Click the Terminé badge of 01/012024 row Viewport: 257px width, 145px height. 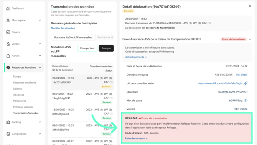107,102
